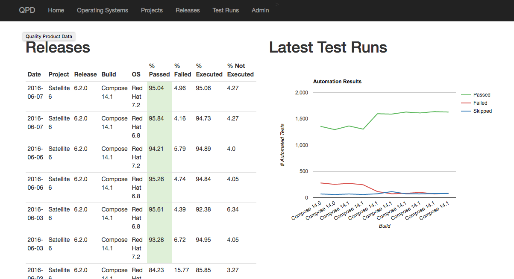Image resolution: width=514 pixels, height=279 pixels.
Task: Click the OS column header
Action: pos(136,74)
